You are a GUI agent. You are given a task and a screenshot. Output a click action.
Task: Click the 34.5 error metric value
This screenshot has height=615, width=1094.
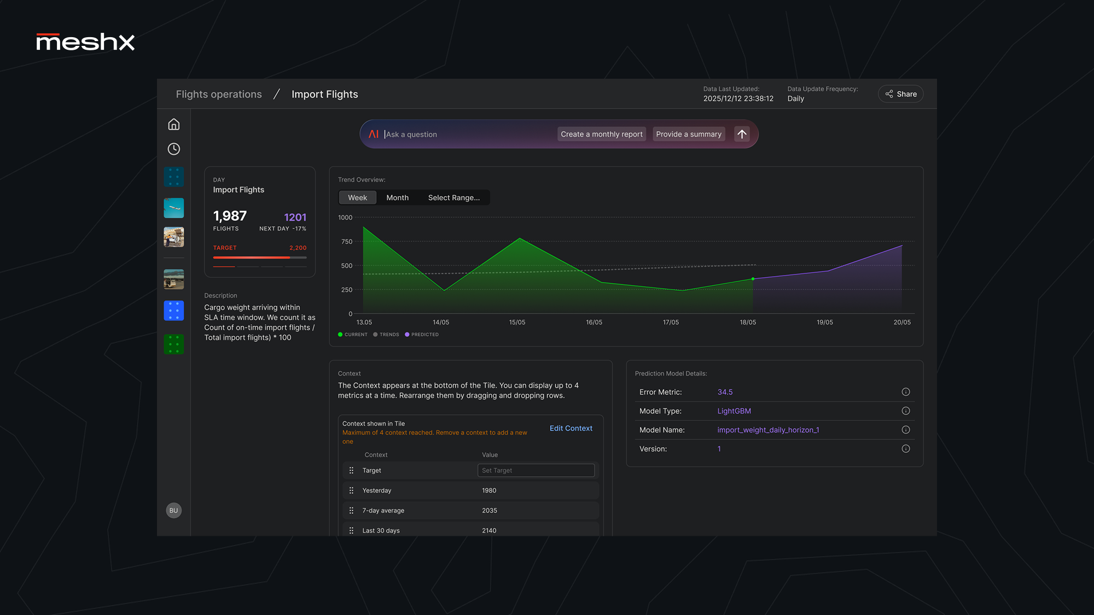click(x=725, y=392)
